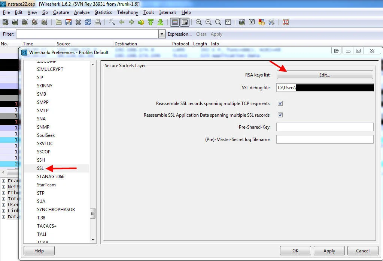
Task: Toggle packet list colorization
Action: (175, 22)
